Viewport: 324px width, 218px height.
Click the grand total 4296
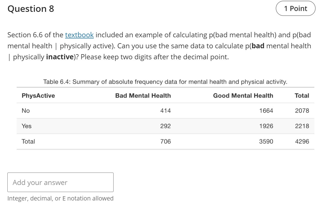(x=302, y=141)
